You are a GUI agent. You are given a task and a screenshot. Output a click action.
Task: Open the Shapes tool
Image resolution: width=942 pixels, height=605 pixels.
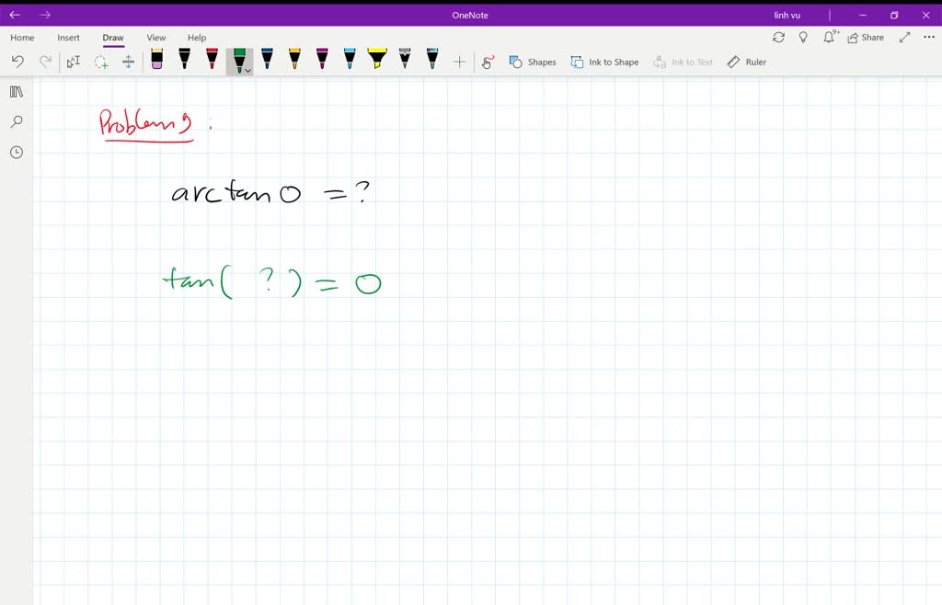[533, 62]
